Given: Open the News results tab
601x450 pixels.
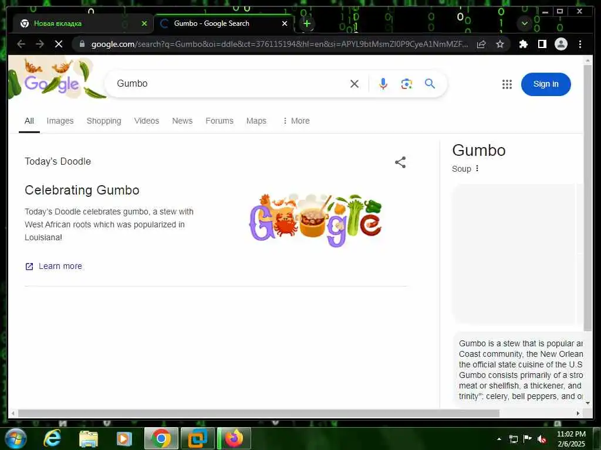Looking at the screenshot, I should coord(182,121).
